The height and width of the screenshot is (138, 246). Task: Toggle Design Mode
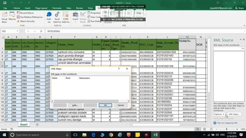(x=83, y=17)
